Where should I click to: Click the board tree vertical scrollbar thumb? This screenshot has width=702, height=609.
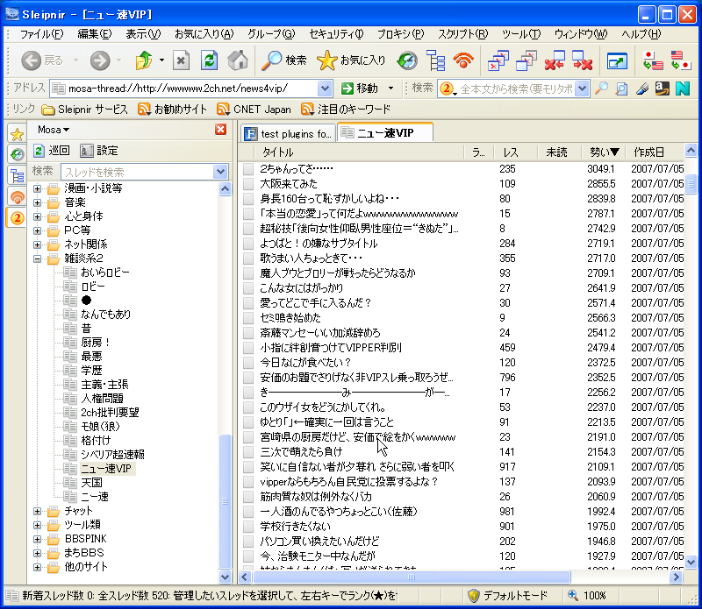pyautogui.click(x=226, y=501)
